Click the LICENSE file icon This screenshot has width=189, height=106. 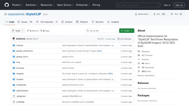14,102
